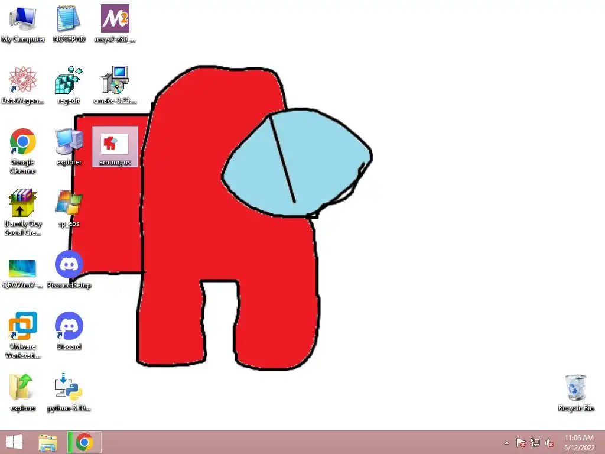Select the among us image file

[115, 147]
